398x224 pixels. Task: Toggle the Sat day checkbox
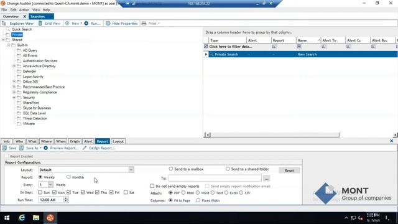(126, 192)
